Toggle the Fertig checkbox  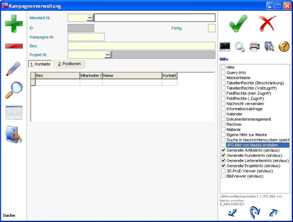point(211,28)
